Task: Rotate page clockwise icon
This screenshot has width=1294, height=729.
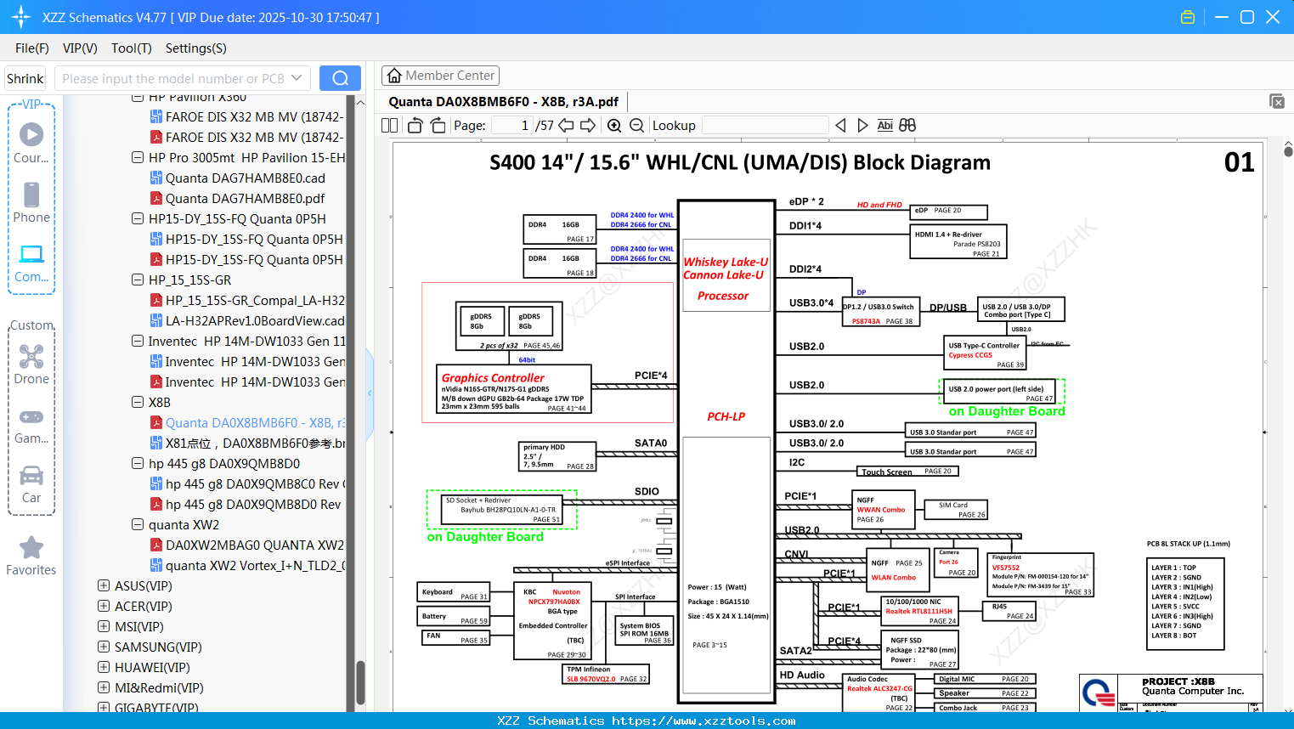Action: coord(438,126)
